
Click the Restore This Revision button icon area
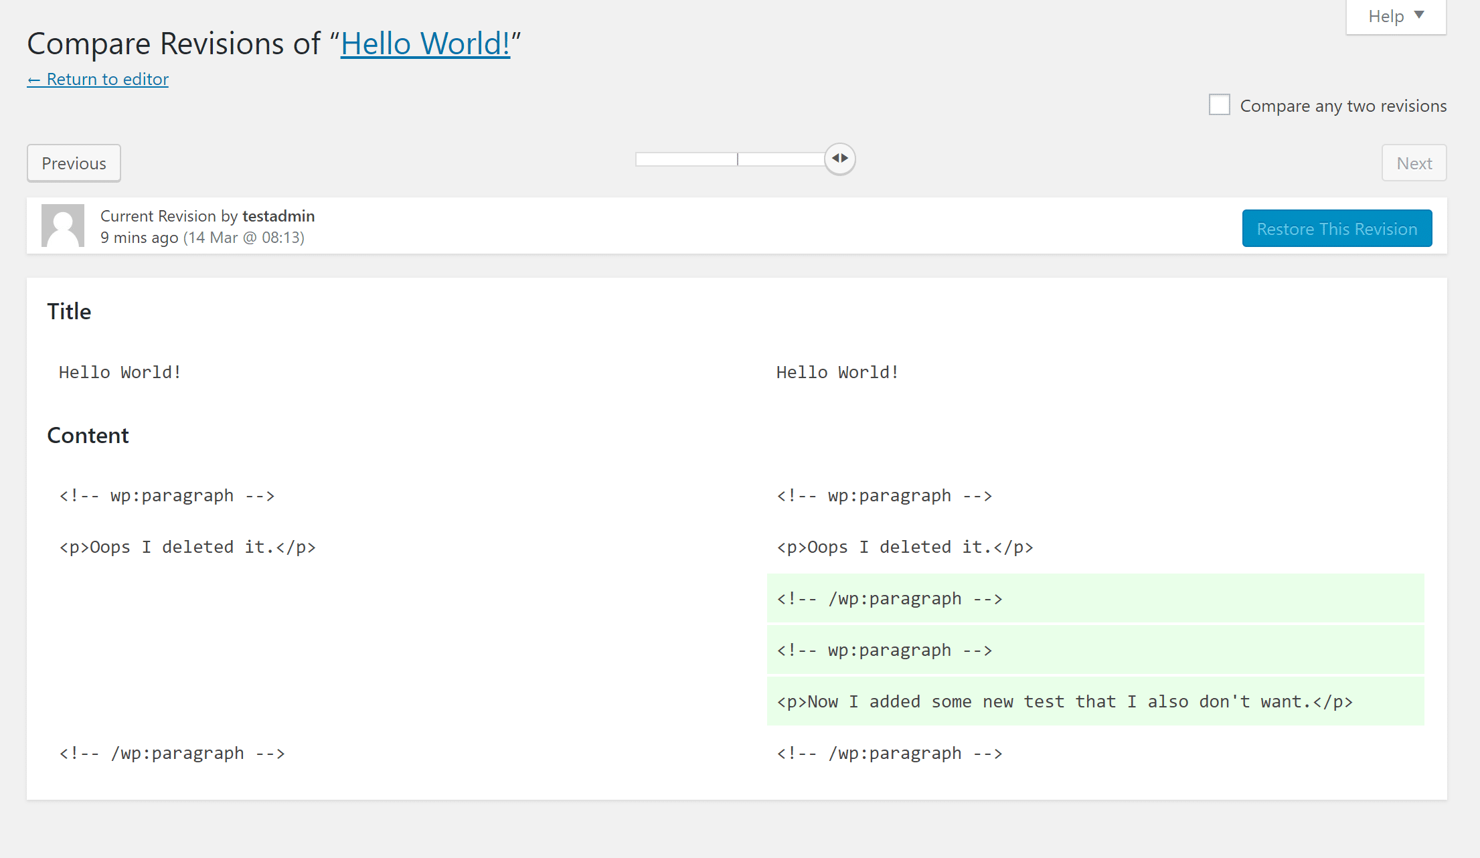coord(1337,228)
